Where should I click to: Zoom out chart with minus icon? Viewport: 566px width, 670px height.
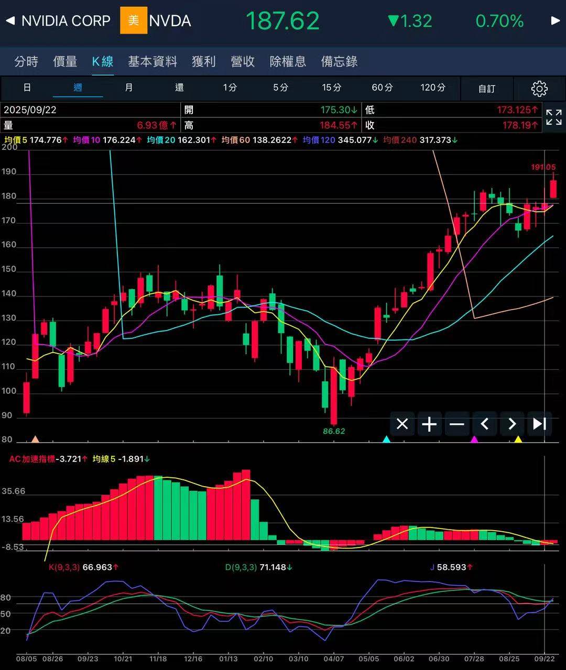[x=457, y=424]
